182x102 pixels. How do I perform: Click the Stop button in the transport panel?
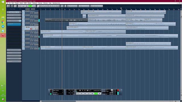[92, 93]
